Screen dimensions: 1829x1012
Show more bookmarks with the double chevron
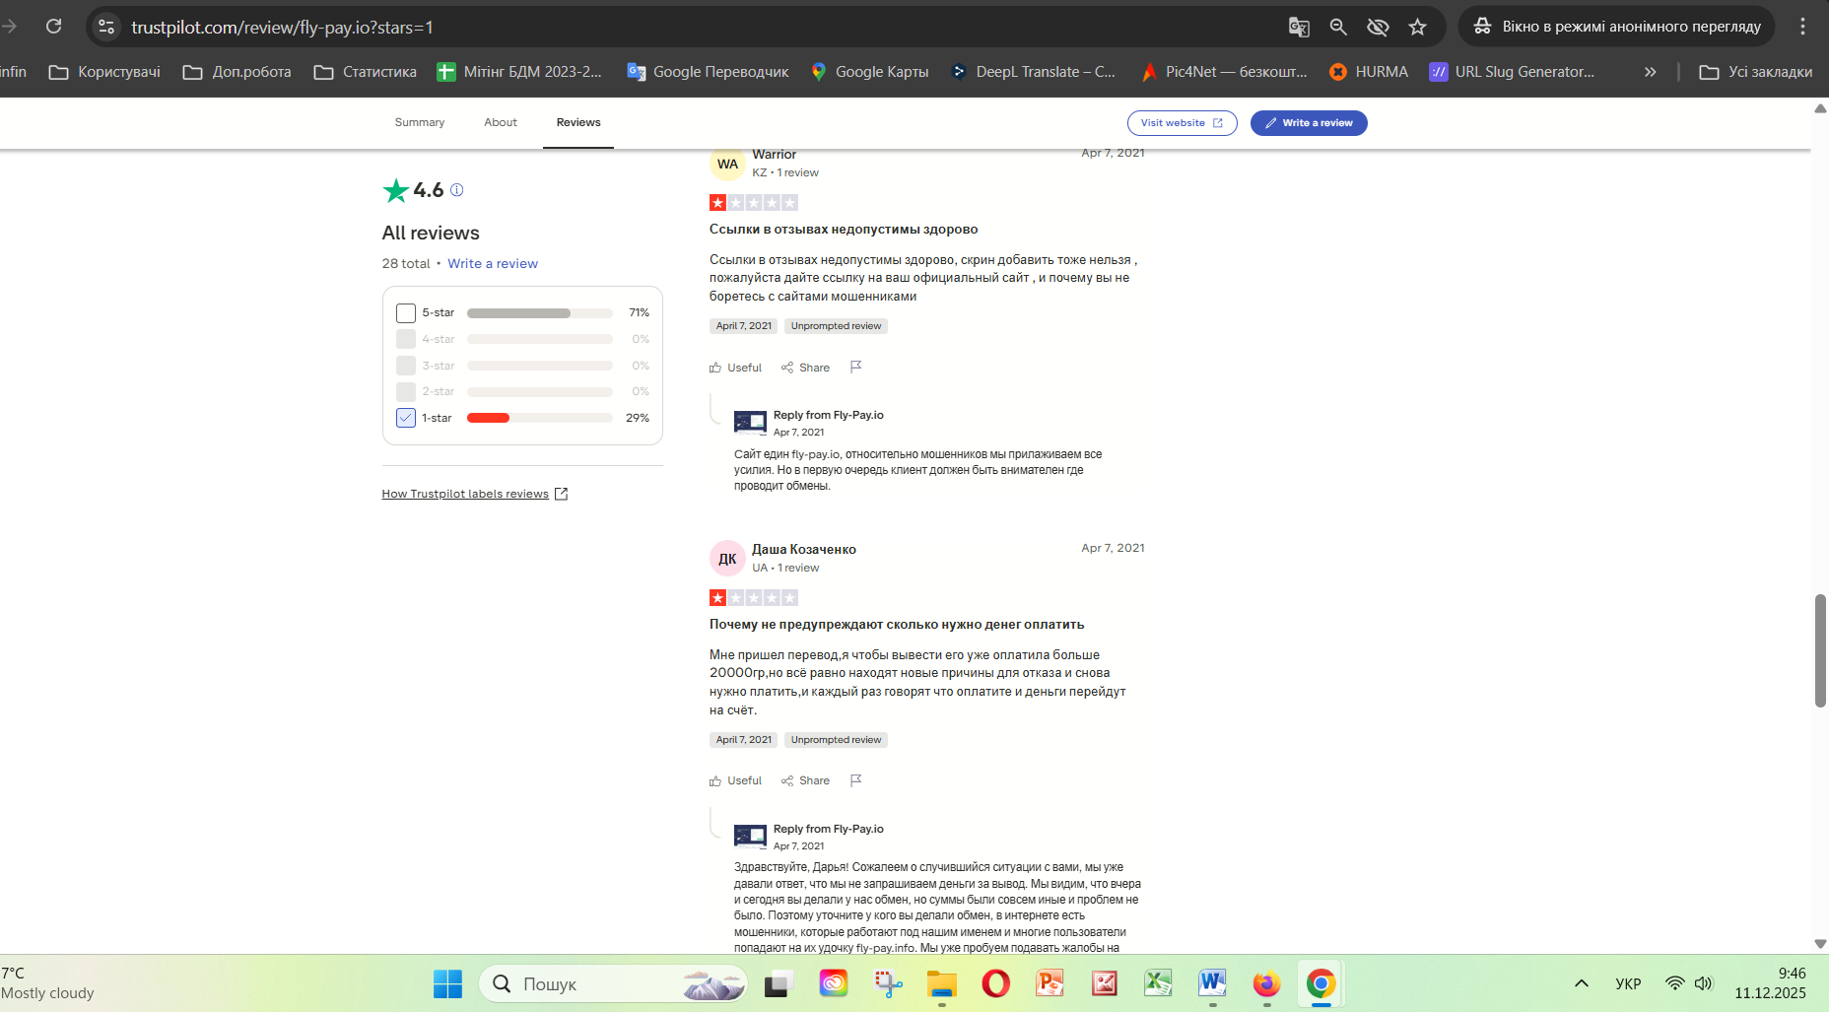point(1651,72)
